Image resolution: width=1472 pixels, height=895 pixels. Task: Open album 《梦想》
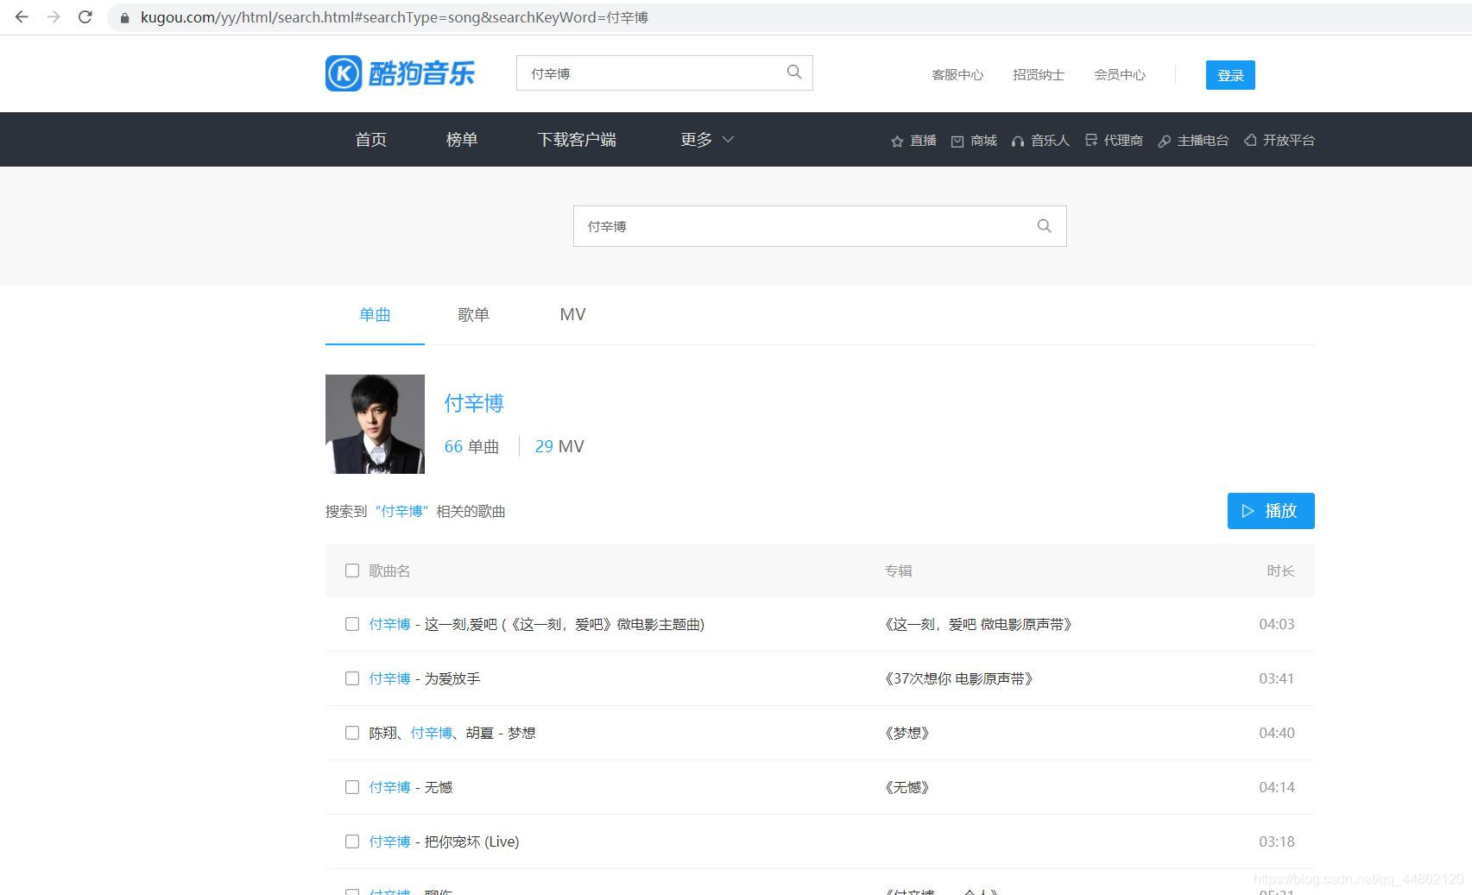907,733
